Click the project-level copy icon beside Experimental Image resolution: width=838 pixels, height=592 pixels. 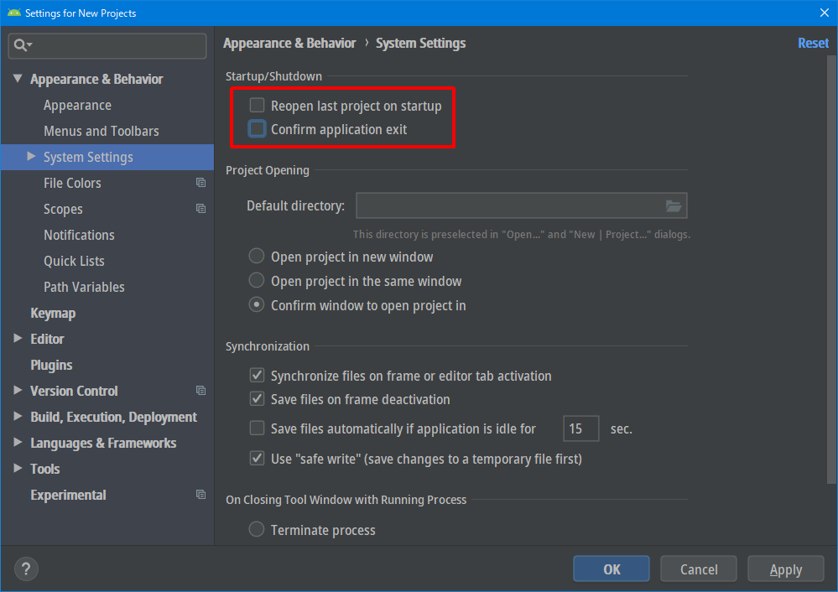(201, 494)
